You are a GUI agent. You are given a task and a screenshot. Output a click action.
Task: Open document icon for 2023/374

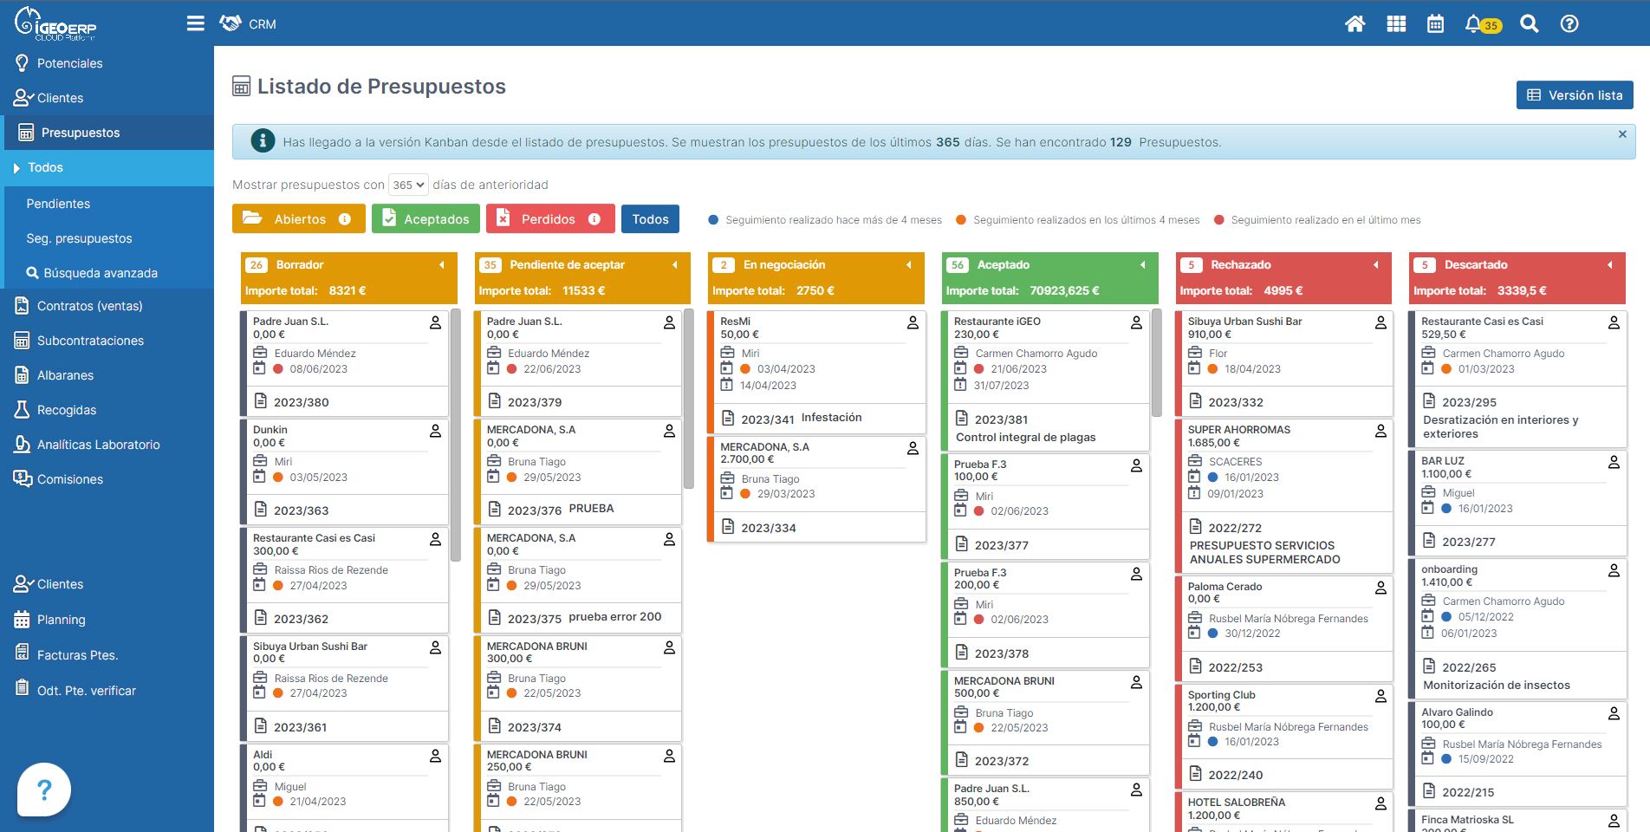point(494,725)
